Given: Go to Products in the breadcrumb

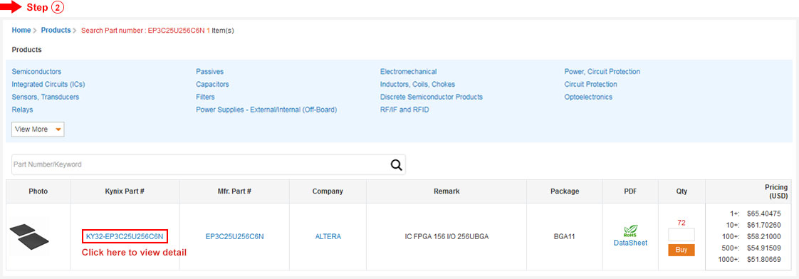Looking at the screenshot, I should (x=56, y=30).
